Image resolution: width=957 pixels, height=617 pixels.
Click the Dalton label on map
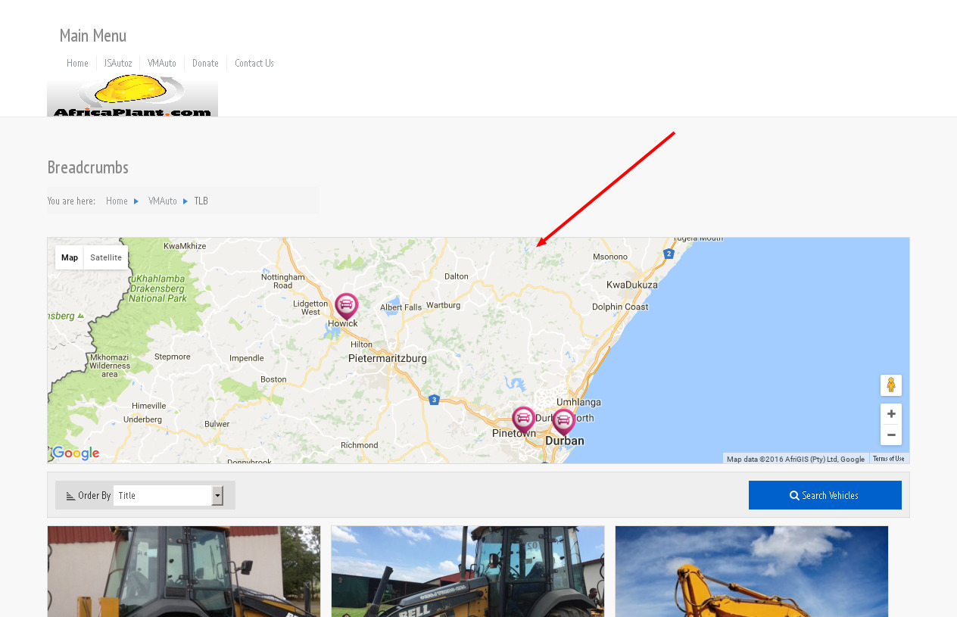pos(457,276)
